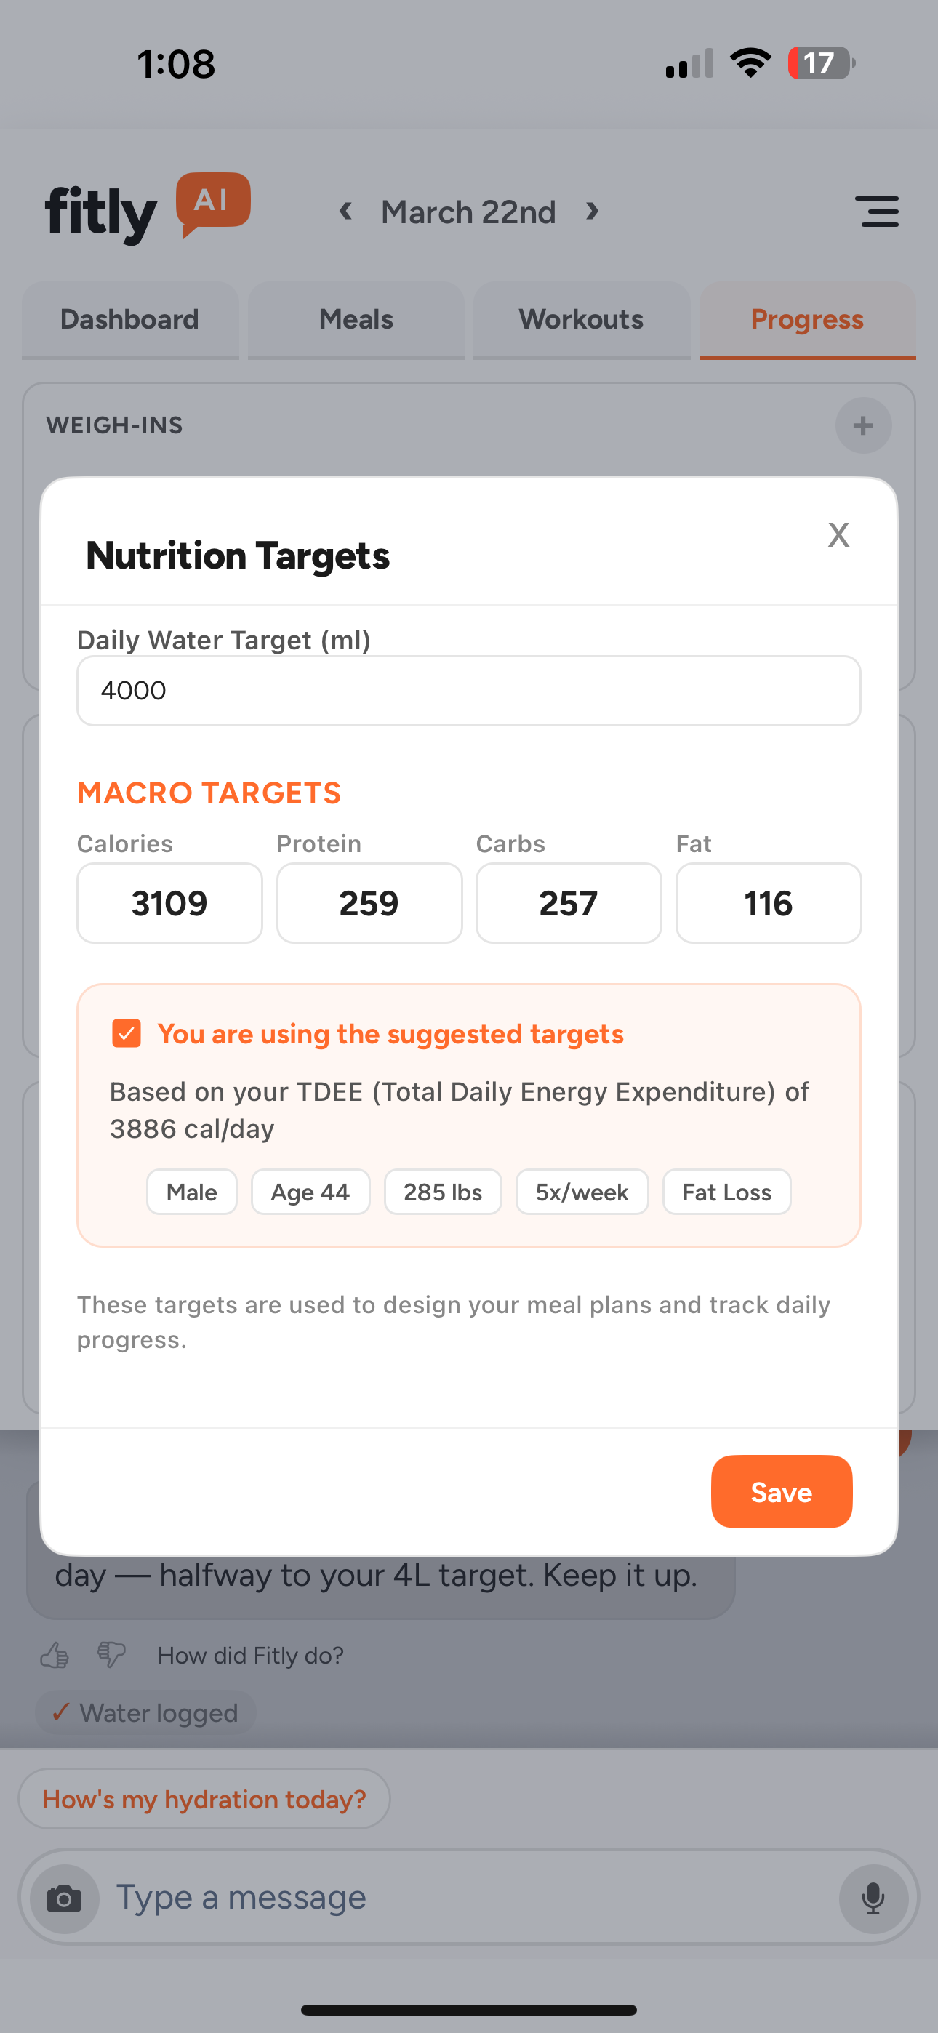
Task: Toggle the Water logged chip
Action: click(x=145, y=1712)
